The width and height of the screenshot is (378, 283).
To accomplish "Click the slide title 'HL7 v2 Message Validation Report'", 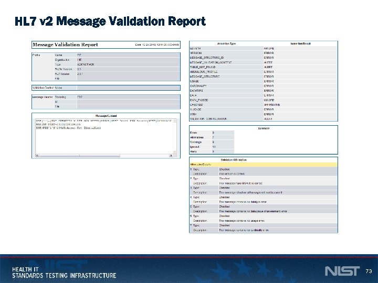I will coord(110,21).
